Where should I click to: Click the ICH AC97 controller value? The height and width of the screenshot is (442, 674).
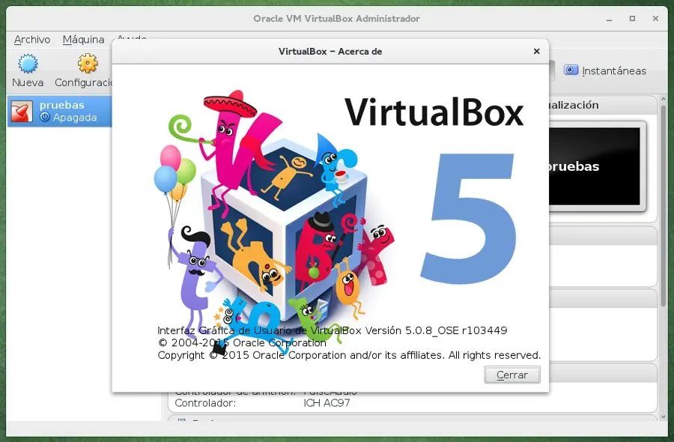pyautogui.click(x=327, y=403)
